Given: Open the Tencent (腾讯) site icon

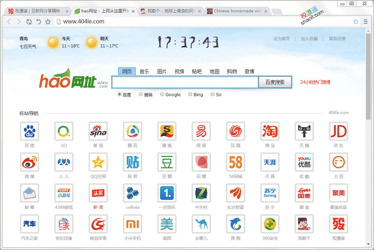Looking at the screenshot, I should coord(132,131).
